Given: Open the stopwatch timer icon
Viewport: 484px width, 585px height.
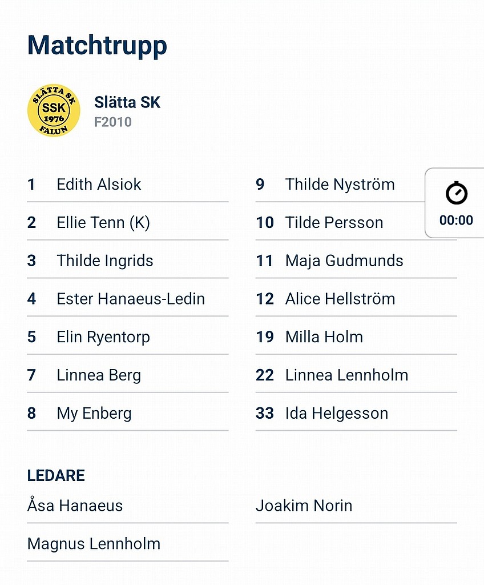Looking at the screenshot, I should click(x=457, y=193).
